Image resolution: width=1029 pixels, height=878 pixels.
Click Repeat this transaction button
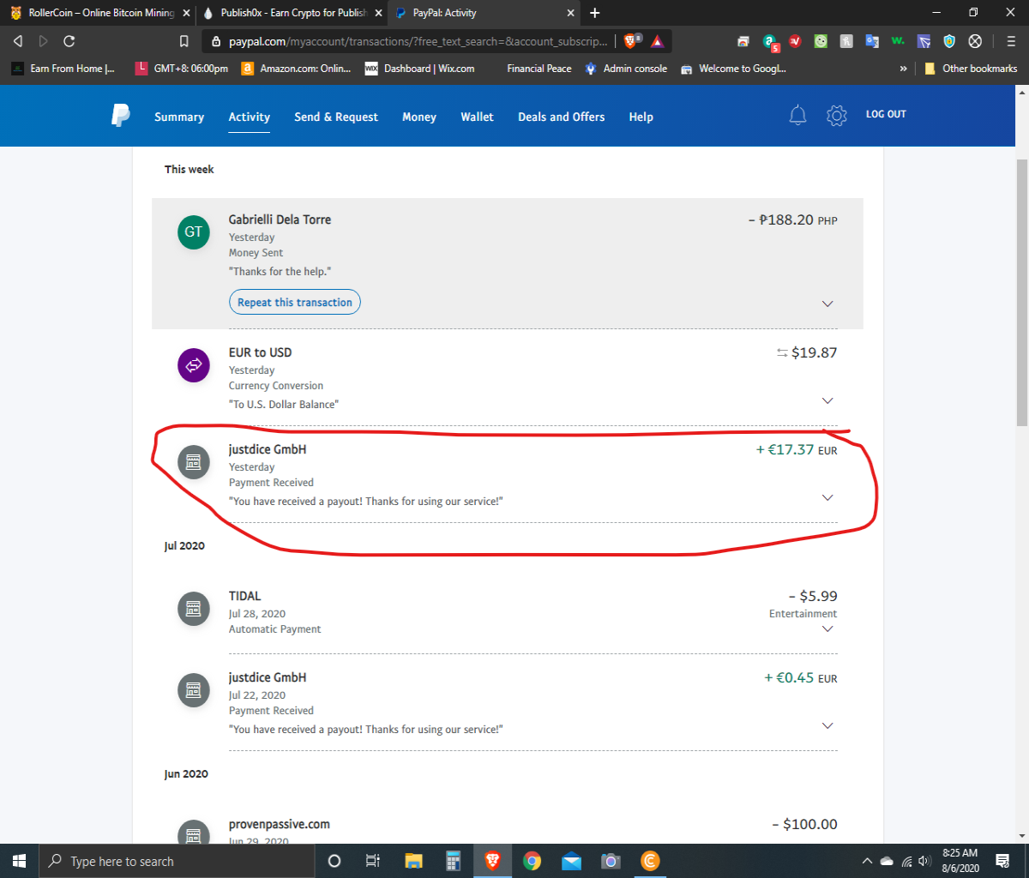coord(295,302)
